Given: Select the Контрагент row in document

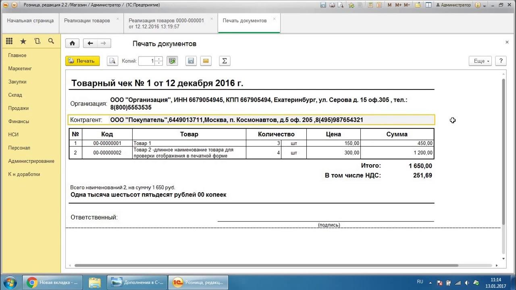Looking at the screenshot, I should [252, 120].
